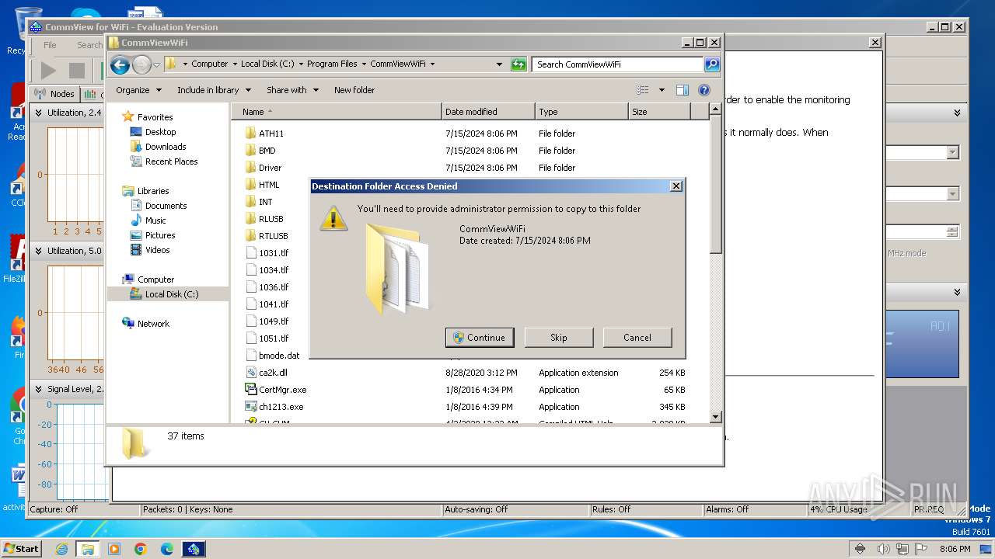Select the 1031.tlf file
Image resolution: width=995 pixels, height=559 pixels.
[267, 253]
